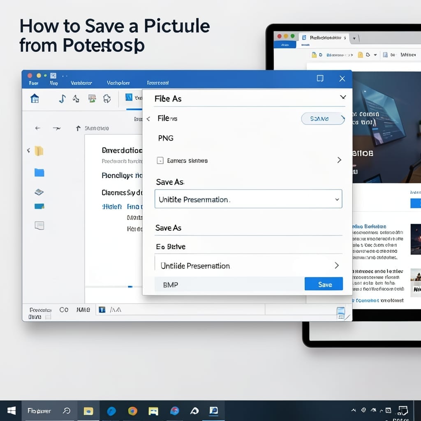This screenshot has height=421, width=421.
Task: Open a new browser tab with the plus
Action: point(354,38)
